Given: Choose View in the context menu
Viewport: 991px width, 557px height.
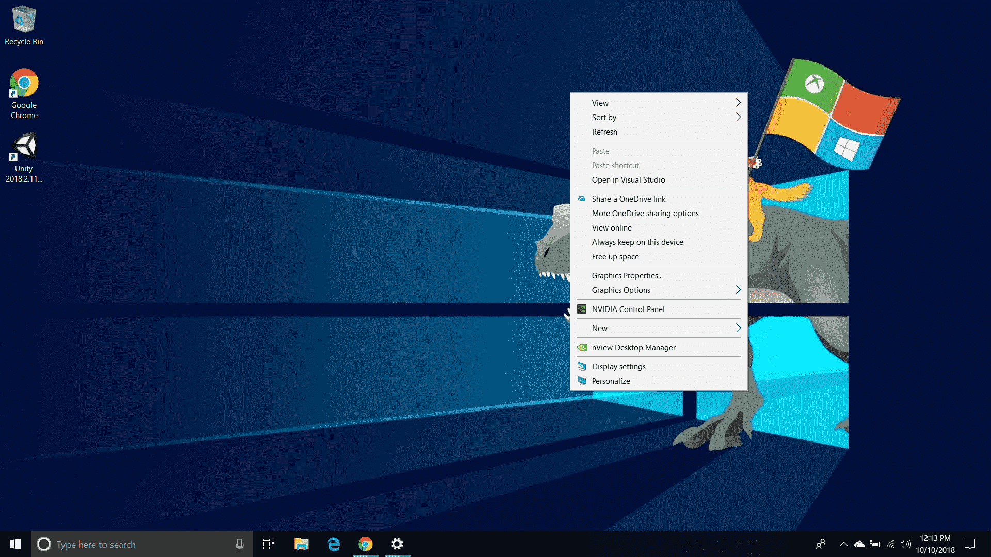Looking at the screenshot, I should click(659, 103).
